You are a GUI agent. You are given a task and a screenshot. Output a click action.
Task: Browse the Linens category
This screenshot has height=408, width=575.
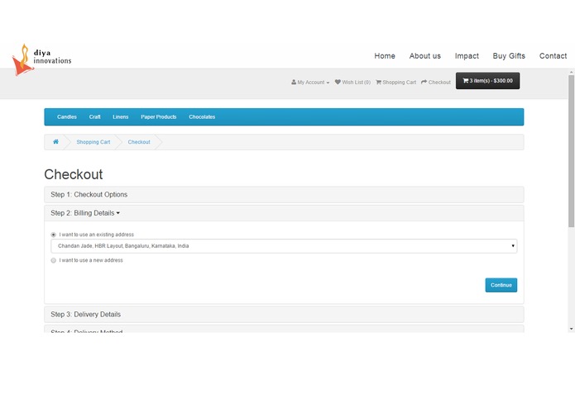(x=121, y=117)
